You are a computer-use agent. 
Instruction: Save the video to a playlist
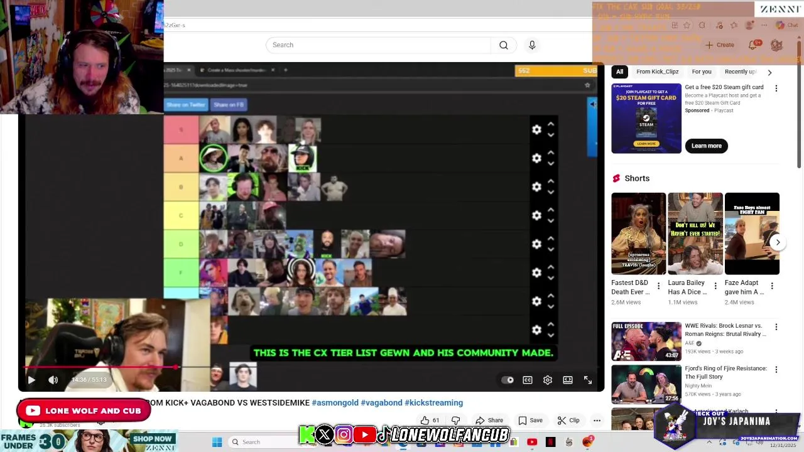click(530, 421)
